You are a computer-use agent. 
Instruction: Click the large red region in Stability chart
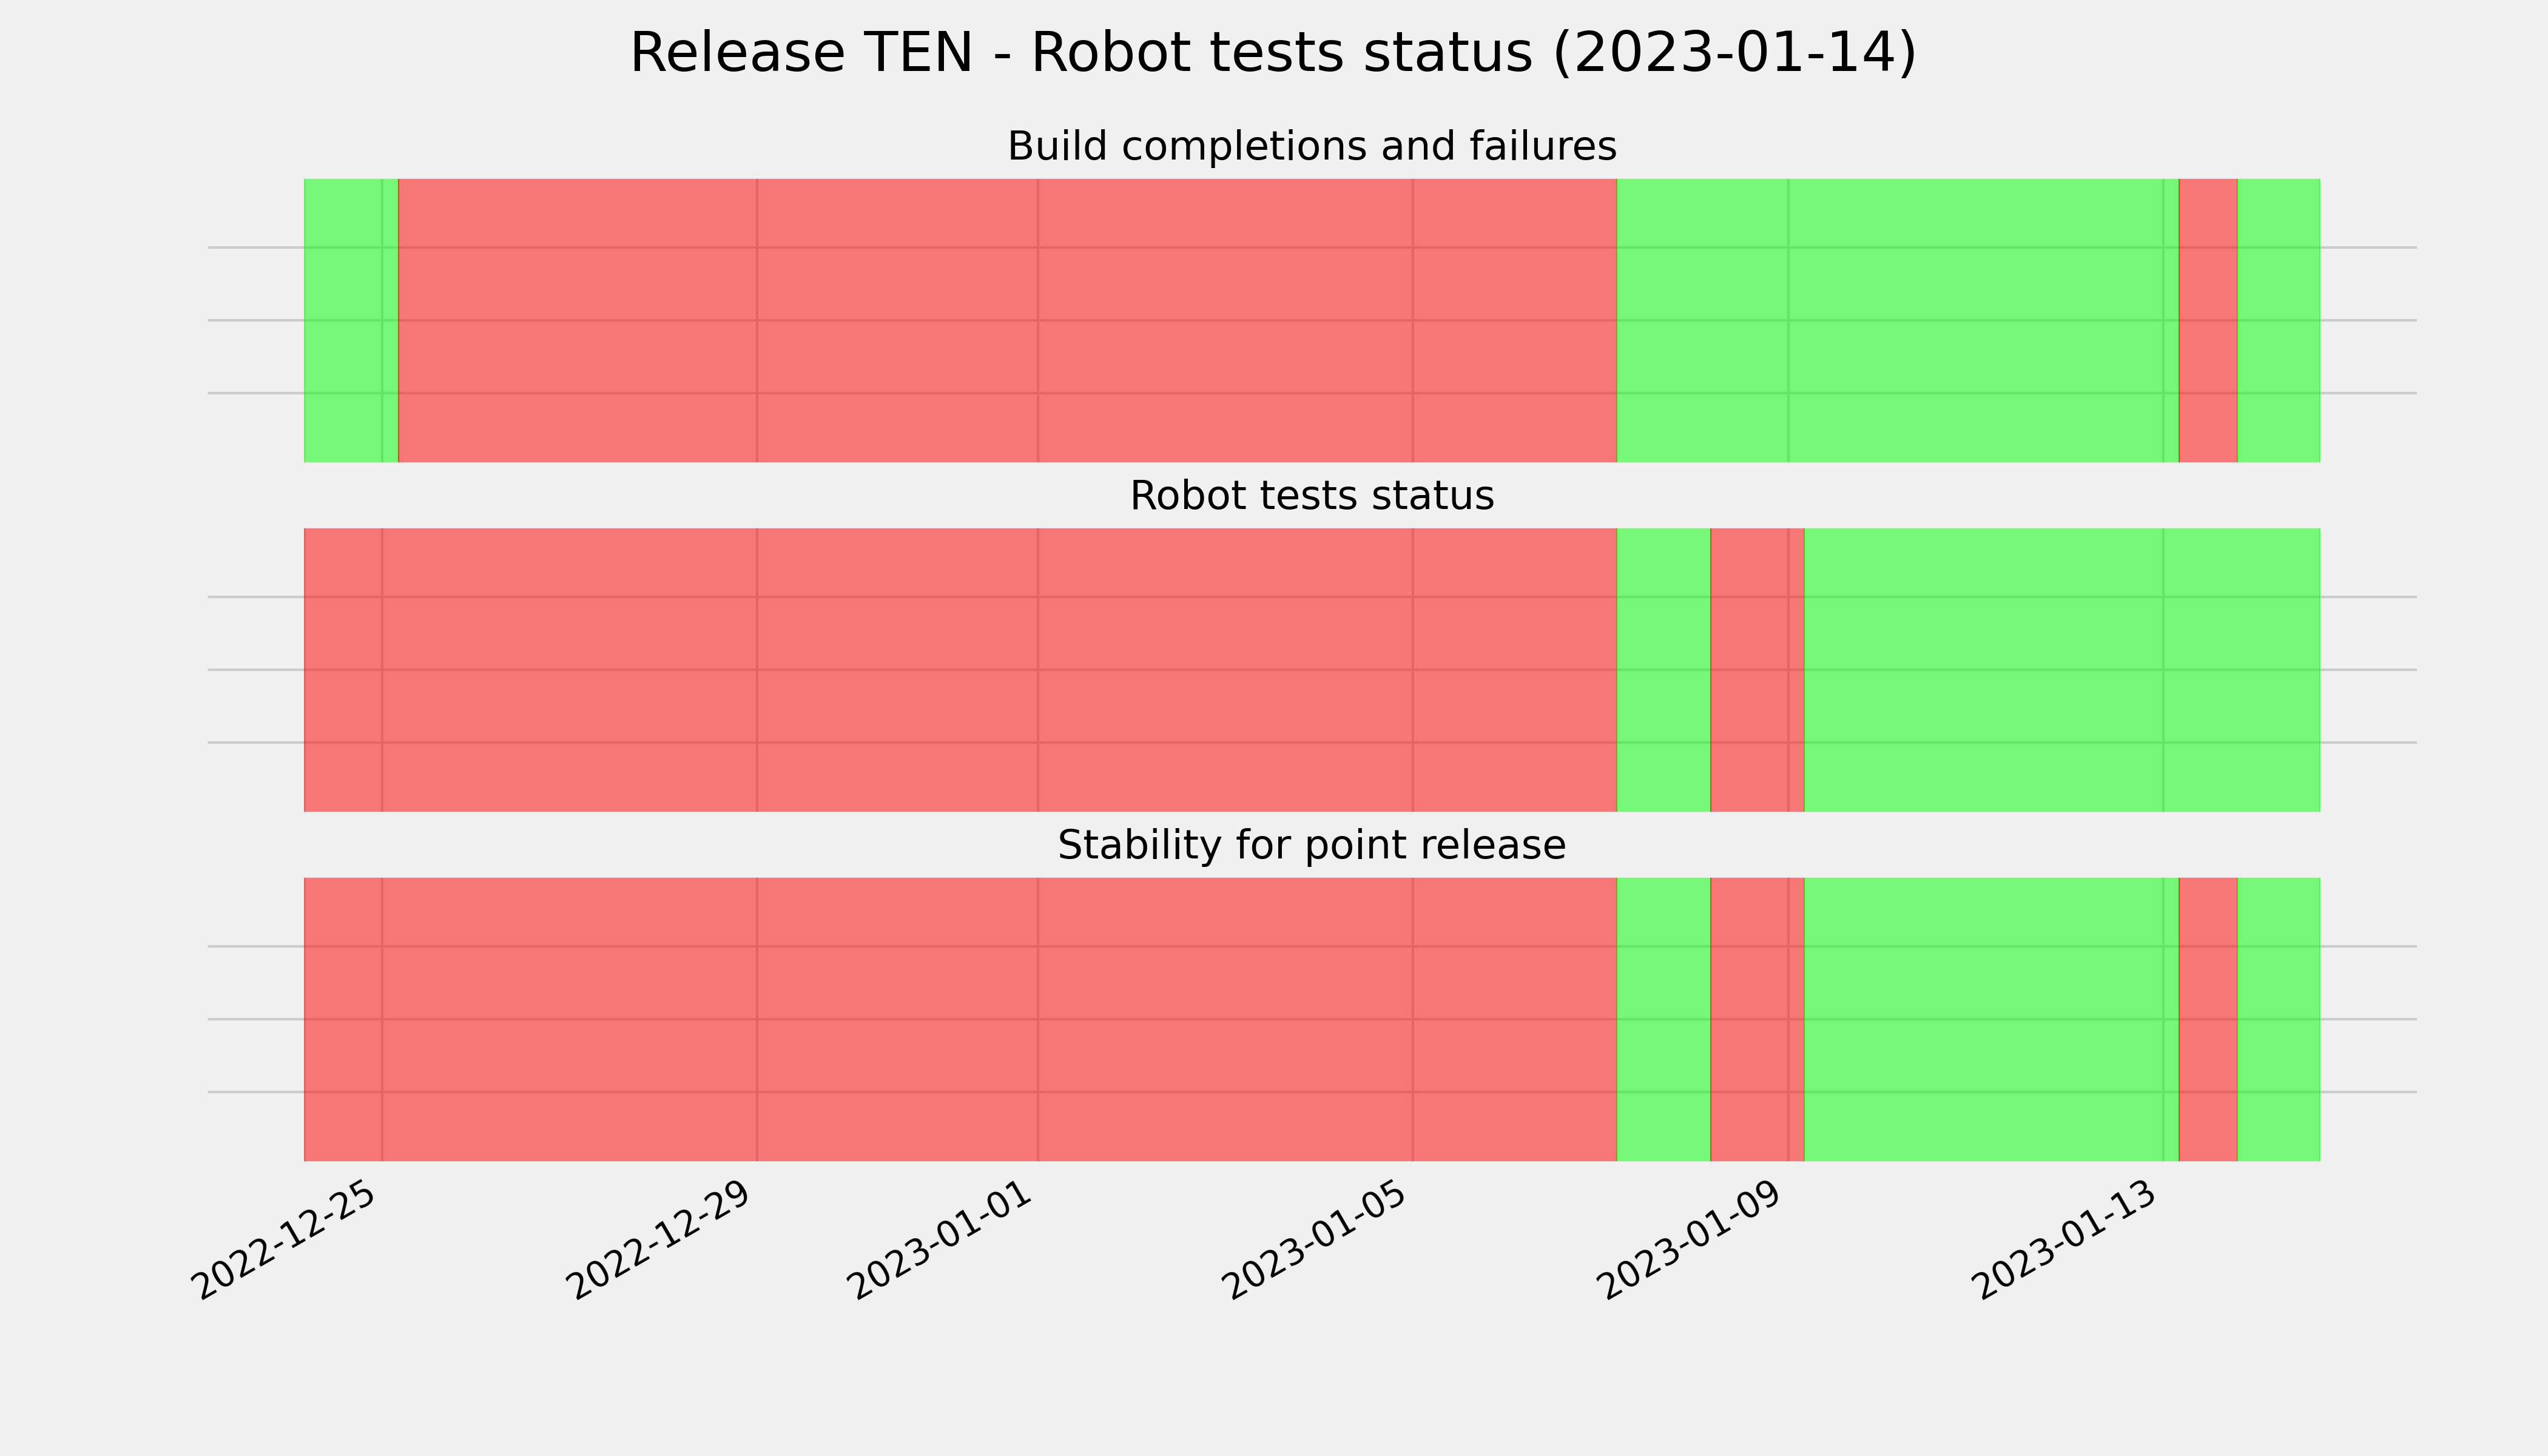[x=960, y=1019]
